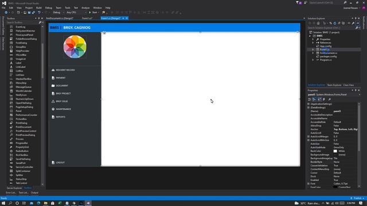367x206 pixels.
Task: Open the File menu
Action: click(x=3, y=7)
